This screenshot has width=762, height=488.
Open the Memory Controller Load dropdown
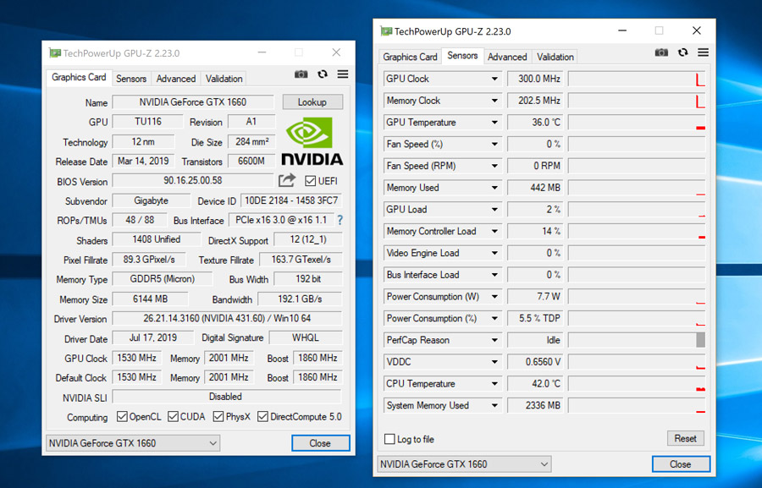coord(494,231)
